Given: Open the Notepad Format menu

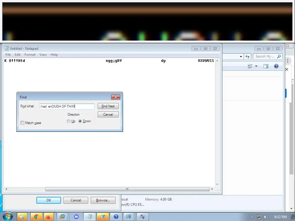Looking at the screenshot, I should (30, 55).
